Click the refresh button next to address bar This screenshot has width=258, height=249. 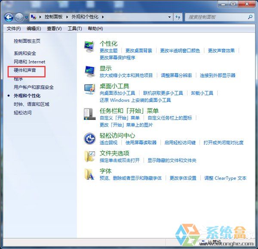tap(178, 17)
